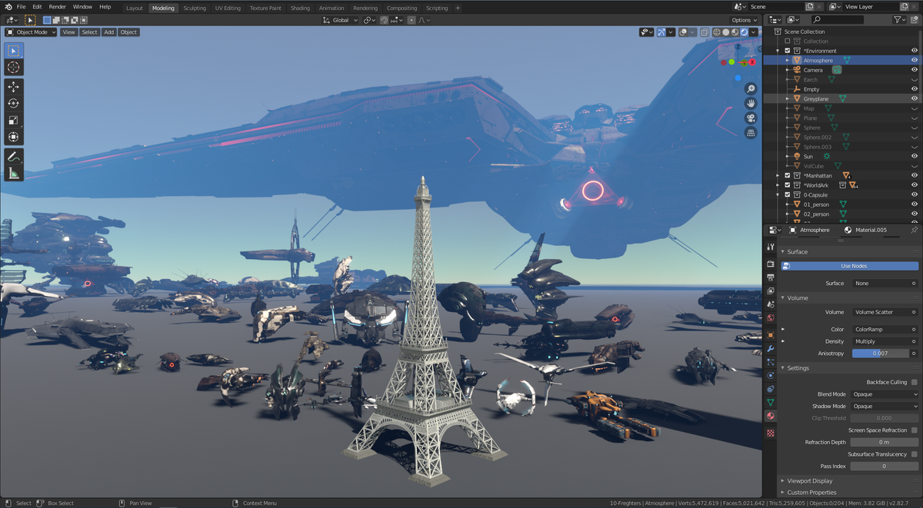Open the Output properties tab

coord(771,277)
